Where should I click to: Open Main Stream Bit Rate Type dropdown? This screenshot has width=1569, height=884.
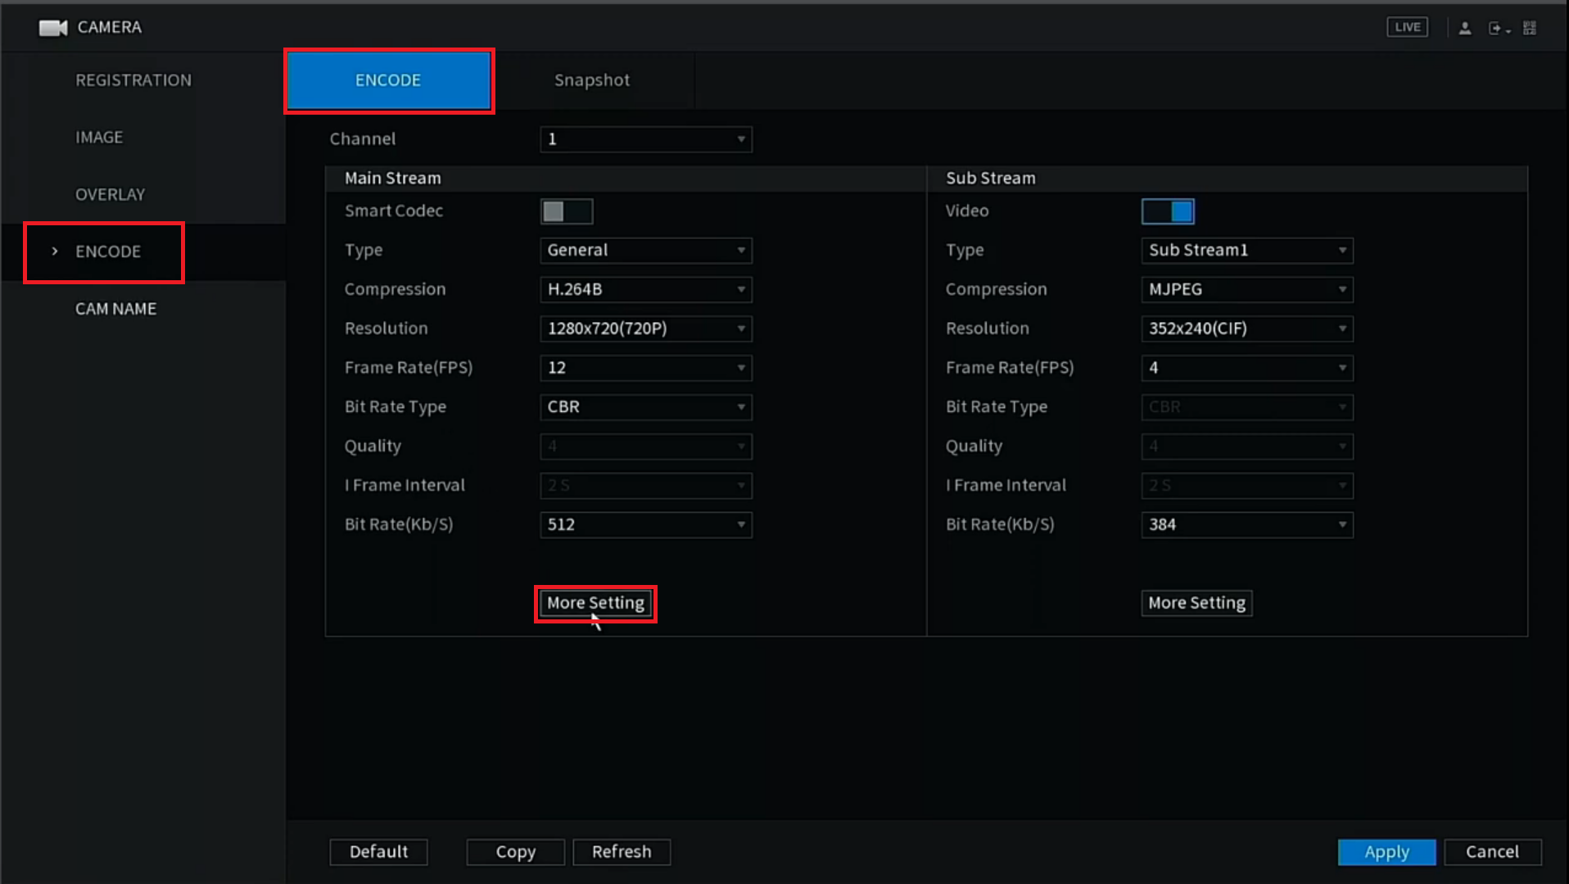645,407
